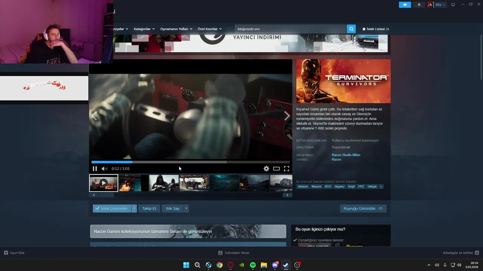Screen dimensions: 483x271
Task: Select the FPS tag
Action: (361, 187)
